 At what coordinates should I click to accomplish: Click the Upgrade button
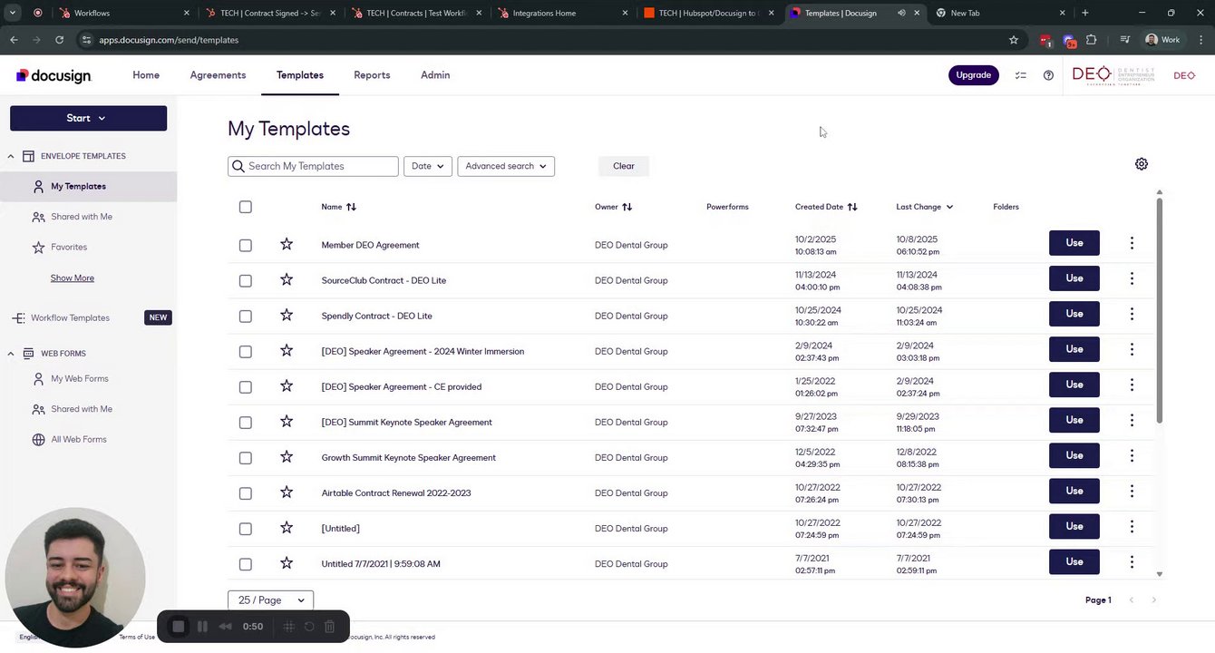point(974,75)
